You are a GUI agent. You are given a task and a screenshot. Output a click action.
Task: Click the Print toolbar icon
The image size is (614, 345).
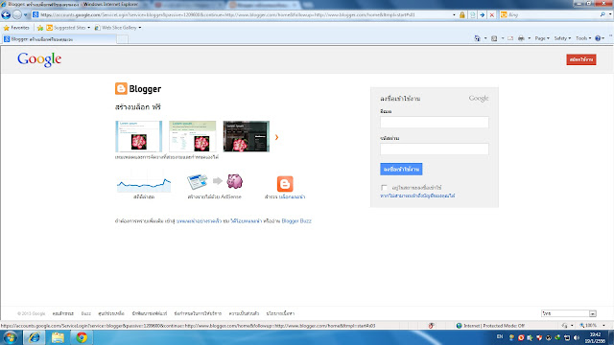[521, 38]
